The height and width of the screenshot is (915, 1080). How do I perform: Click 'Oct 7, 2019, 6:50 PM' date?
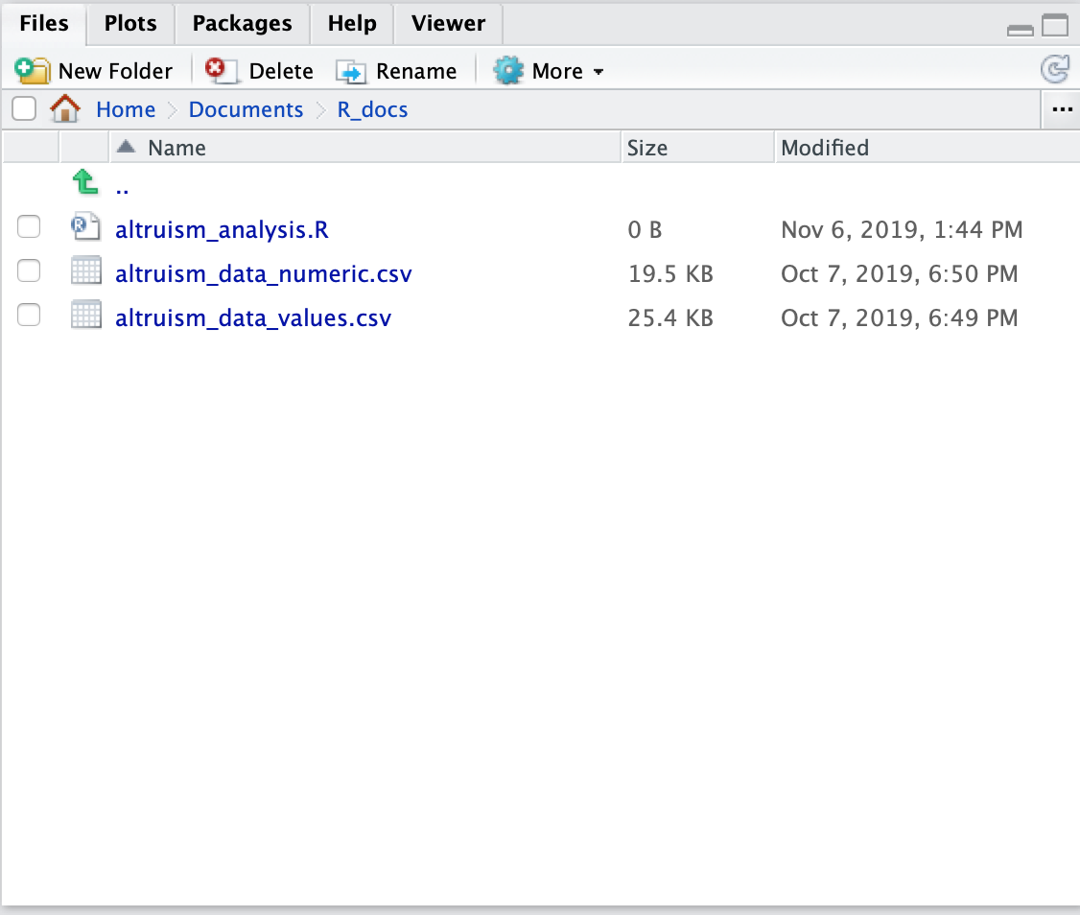pyautogui.click(x=899, y=273)
